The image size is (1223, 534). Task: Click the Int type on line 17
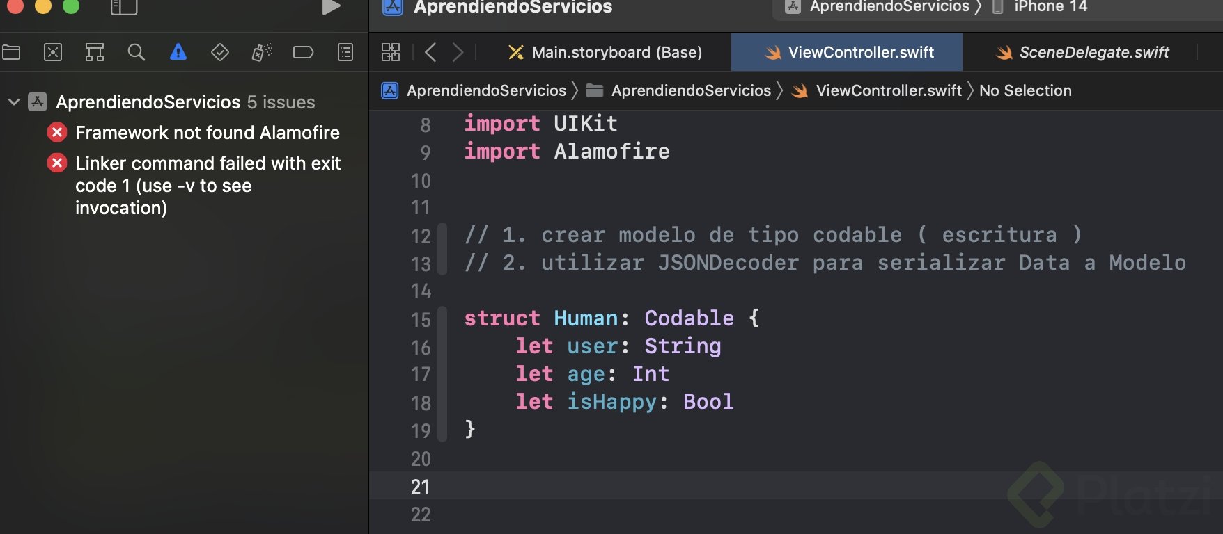[x=651, y=374]
